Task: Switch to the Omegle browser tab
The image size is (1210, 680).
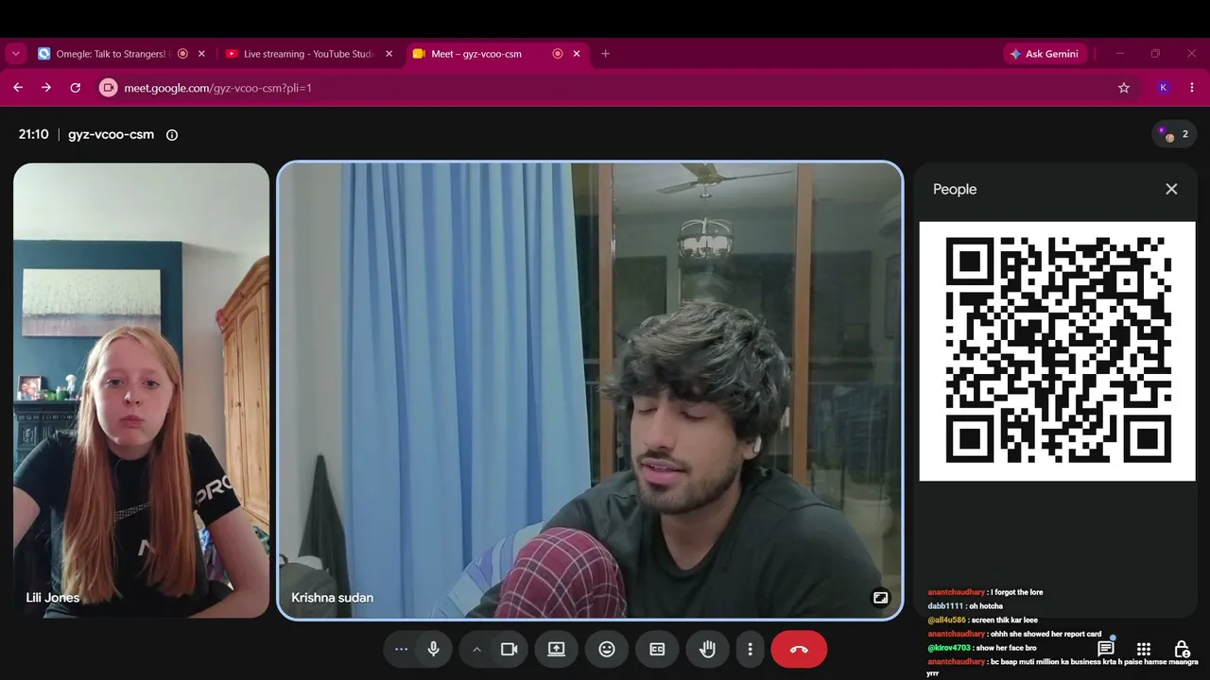Action: click(112, 54)
